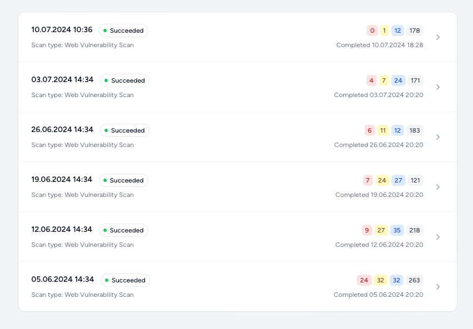
Task: Select the 19.06.2024 14:34 scan title
Action: [x=62, y=180]
